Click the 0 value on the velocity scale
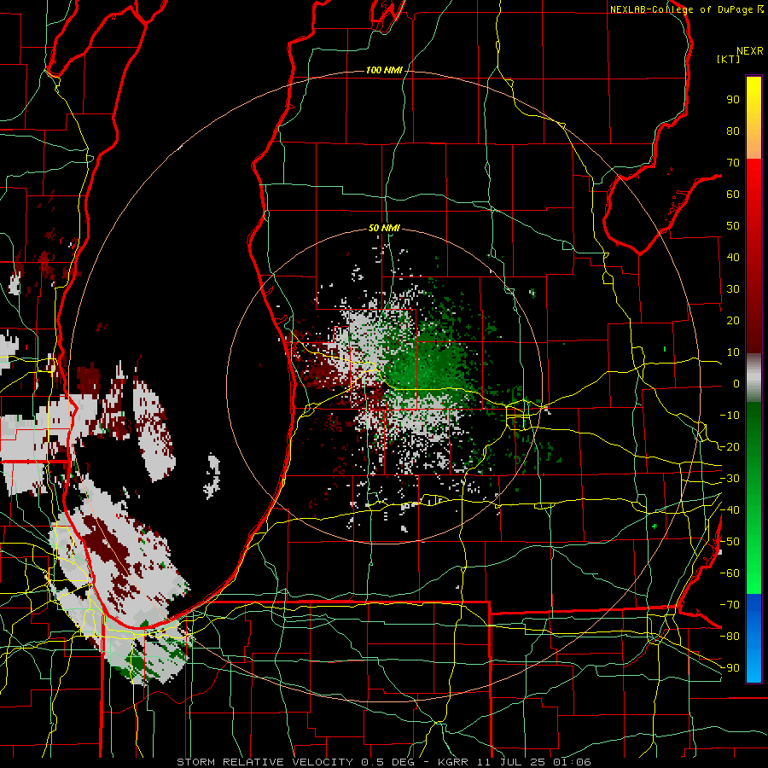768x768 pixels. [x=736, y=384]
